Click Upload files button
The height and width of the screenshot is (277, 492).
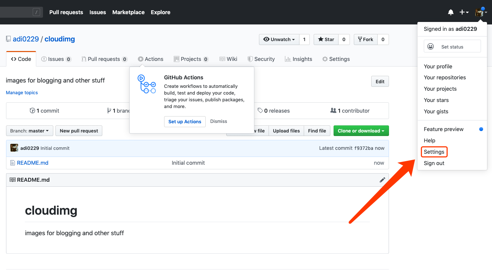click(286, 131)
